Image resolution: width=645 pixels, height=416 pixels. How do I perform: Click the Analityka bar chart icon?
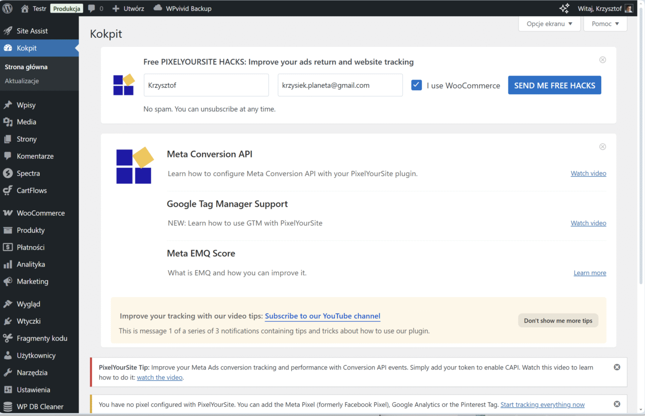[x=8, y=264]
